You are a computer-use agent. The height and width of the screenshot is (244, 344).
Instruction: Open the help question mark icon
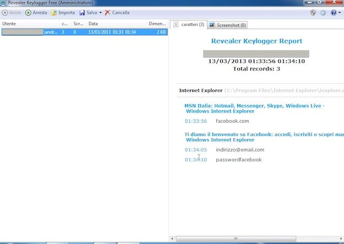[x=333, y=13]
